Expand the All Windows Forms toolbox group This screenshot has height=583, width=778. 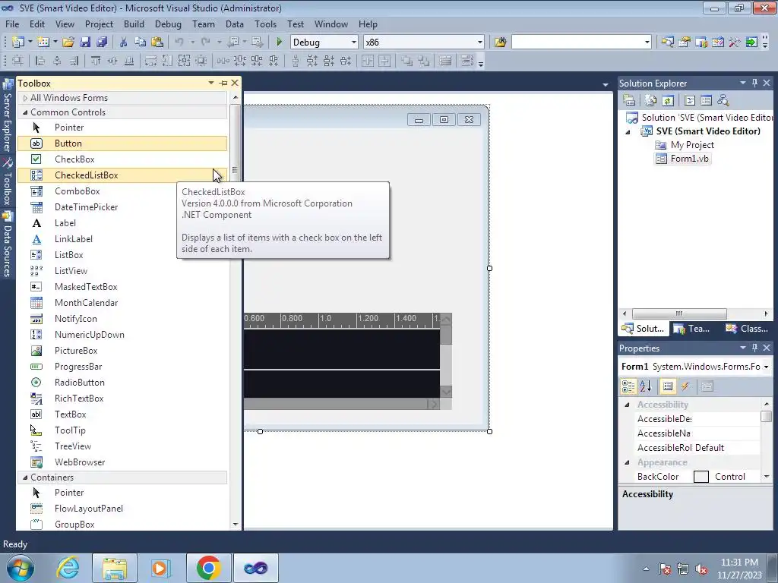tap(25, 98)
